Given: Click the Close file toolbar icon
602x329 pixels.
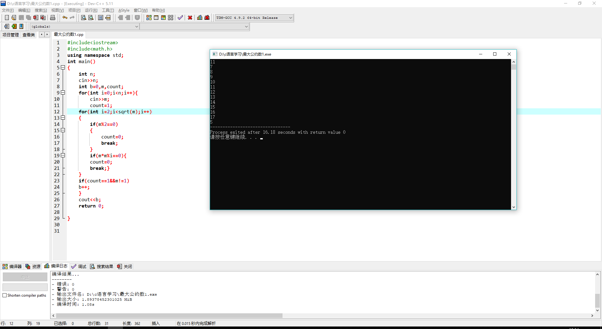Looking at the screenshot, I should (36, 18).
